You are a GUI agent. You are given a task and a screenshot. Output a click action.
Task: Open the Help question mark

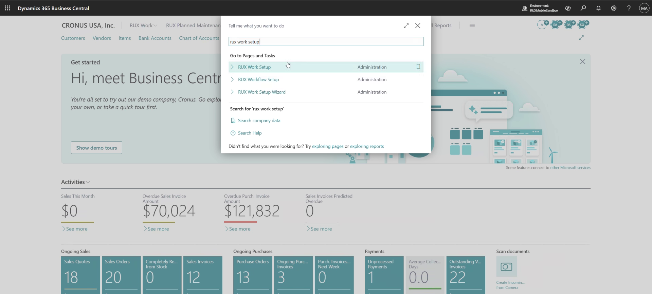click(629, 8)
